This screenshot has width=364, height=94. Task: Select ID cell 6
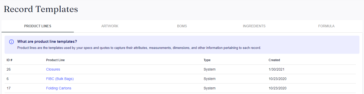pos(8,79)
